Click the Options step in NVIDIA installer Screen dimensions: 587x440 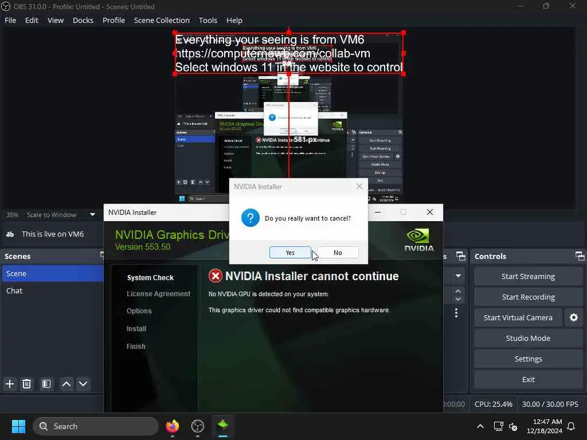point(139,311)
